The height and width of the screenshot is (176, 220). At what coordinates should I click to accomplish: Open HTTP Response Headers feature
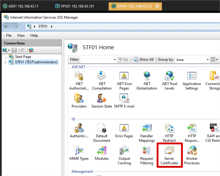[x=192, y=133]
